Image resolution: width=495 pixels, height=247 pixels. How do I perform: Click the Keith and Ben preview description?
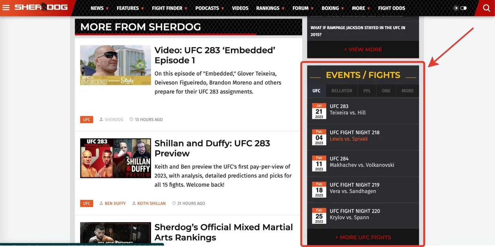point(223,176)
